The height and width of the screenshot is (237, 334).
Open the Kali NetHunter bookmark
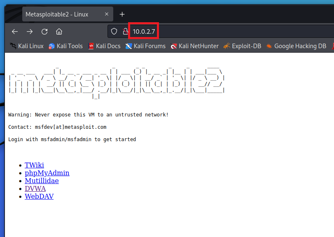194,46
